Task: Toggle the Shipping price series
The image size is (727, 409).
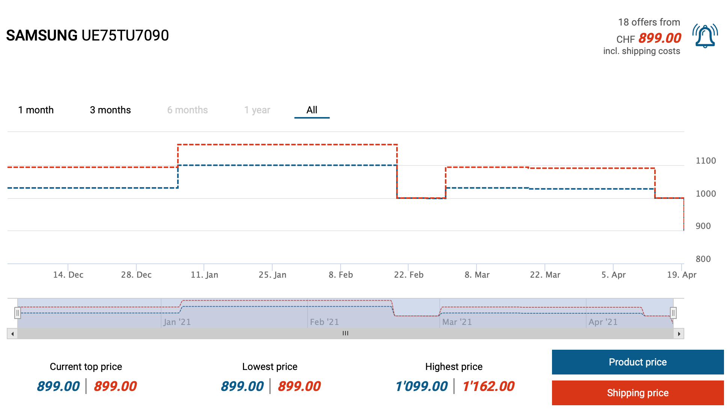Action: (x=638, y=393)
